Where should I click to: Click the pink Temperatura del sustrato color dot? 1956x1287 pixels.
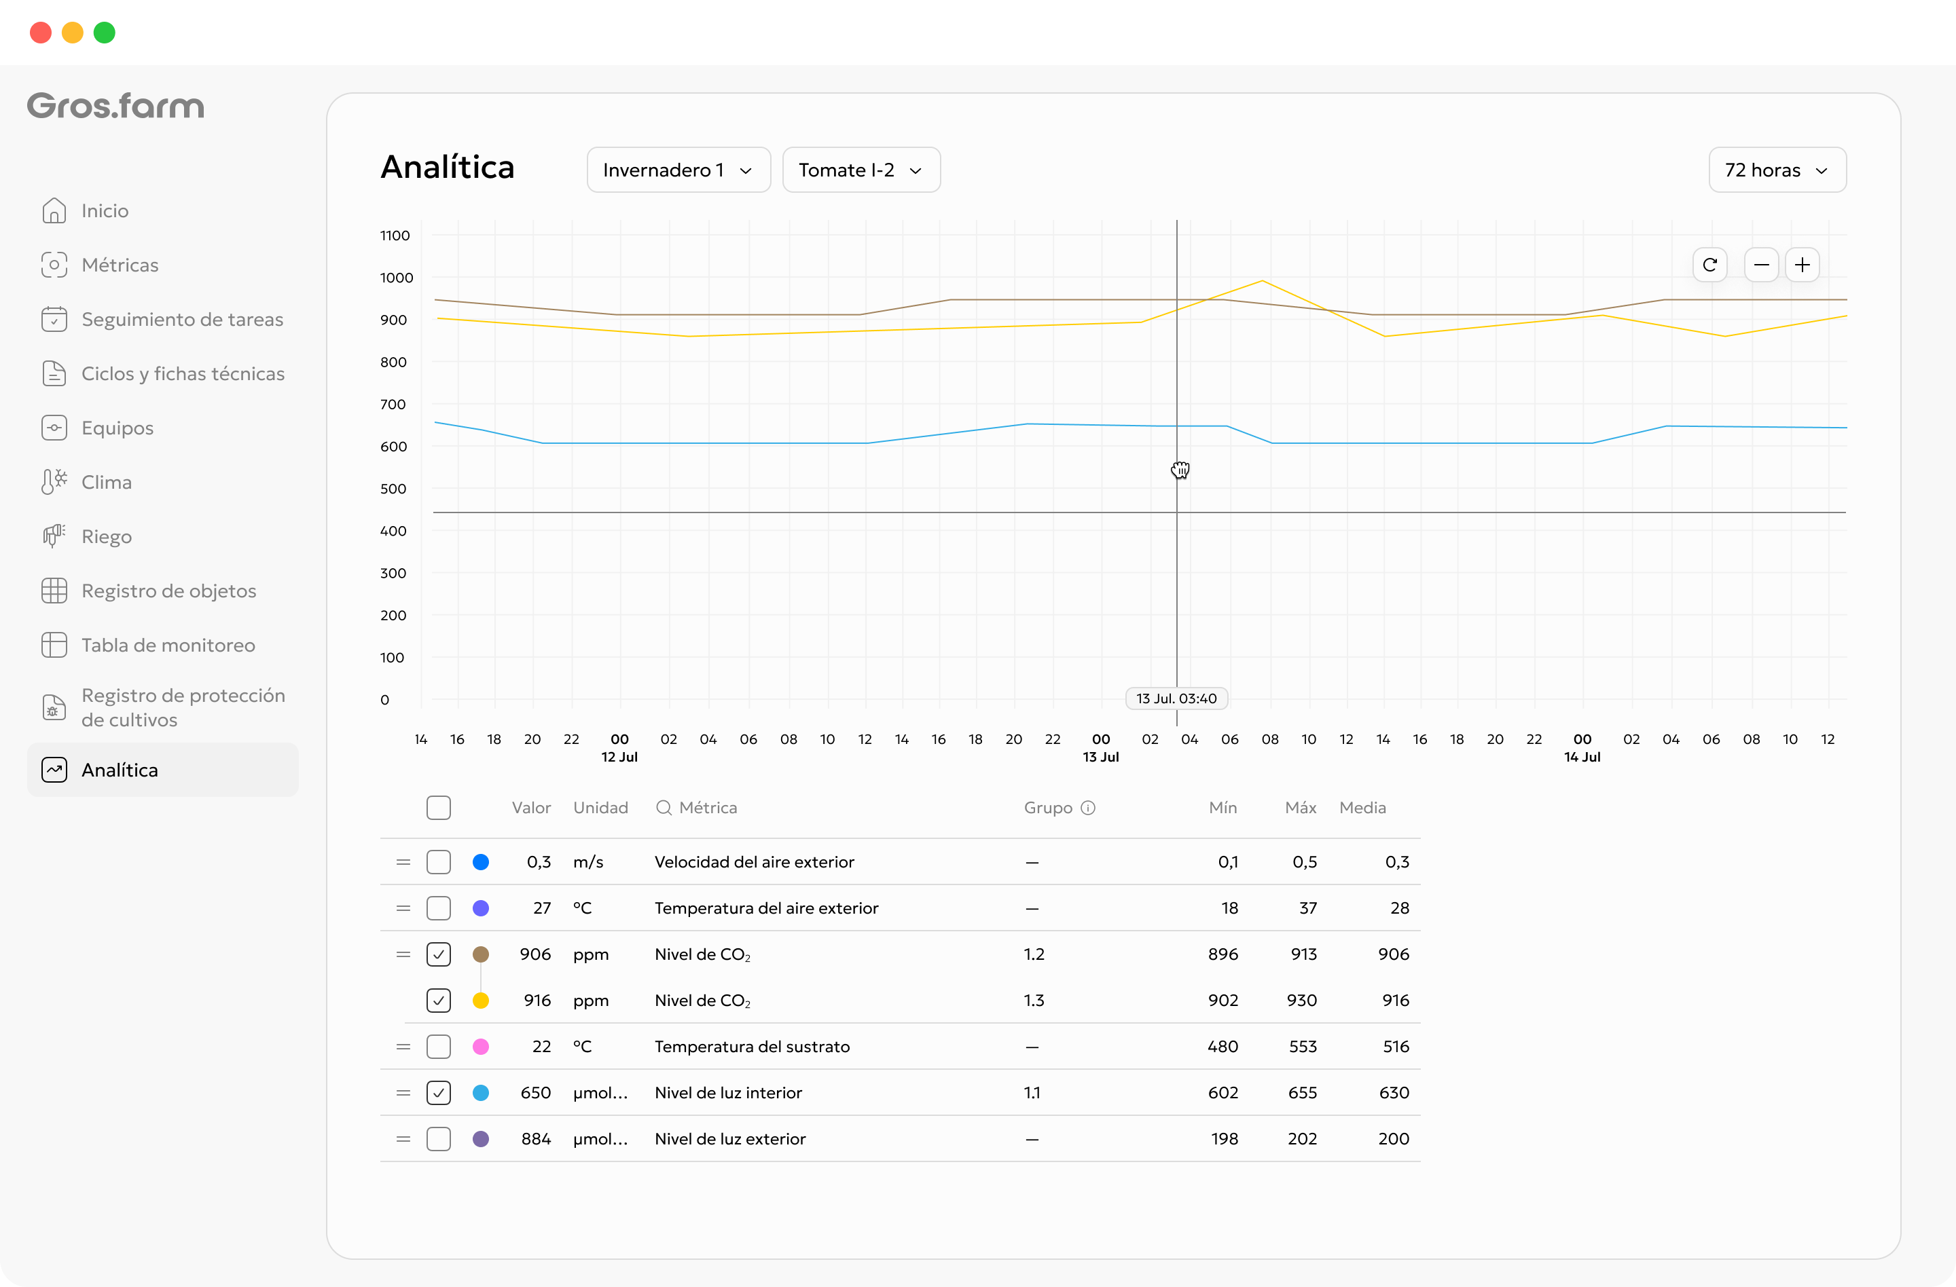click(x=481, y=1046)
